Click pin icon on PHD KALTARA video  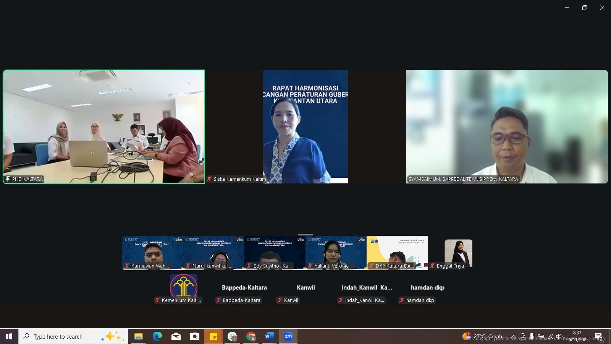coord(8,179)
